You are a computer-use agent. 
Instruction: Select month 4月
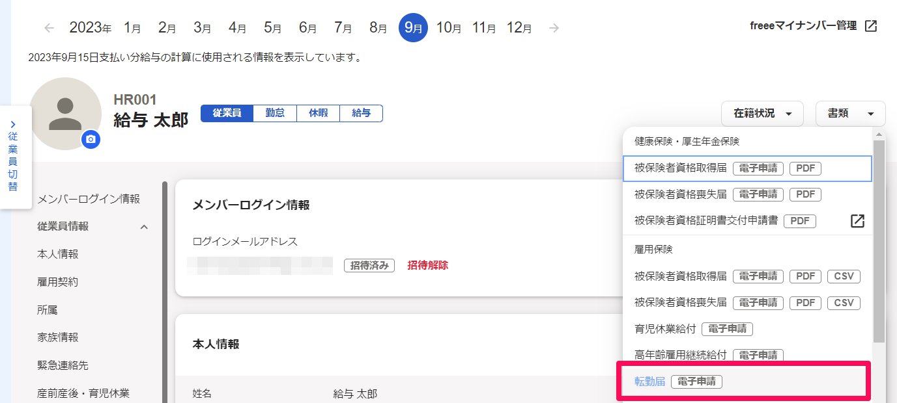pyautogui.click(x=238, y=28)
